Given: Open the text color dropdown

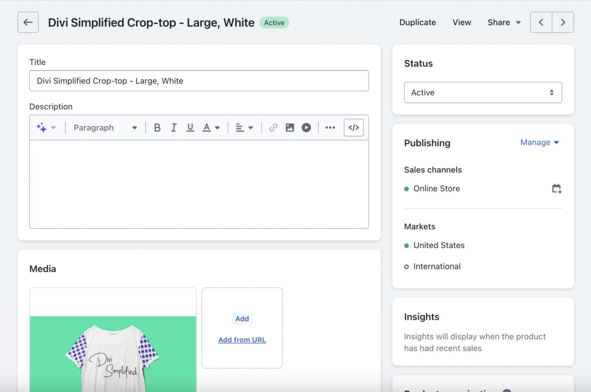Looking at the screenshot, I should (x=211, y=128).
